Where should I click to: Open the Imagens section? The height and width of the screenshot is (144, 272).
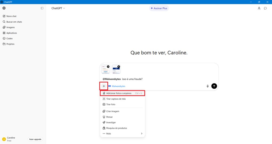point(23,27)
